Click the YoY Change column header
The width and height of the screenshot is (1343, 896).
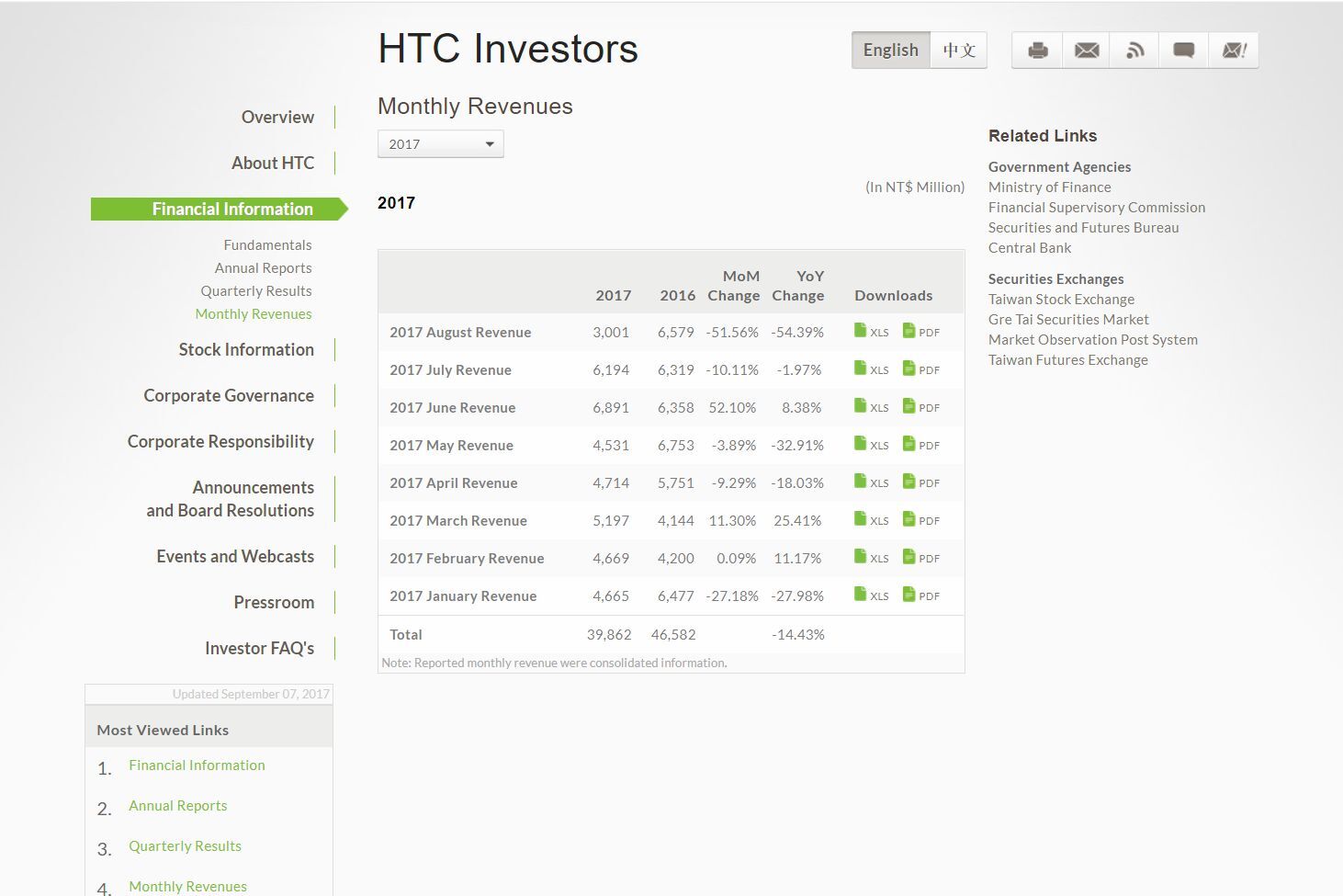pyautogui.click(x=798, y=286)
